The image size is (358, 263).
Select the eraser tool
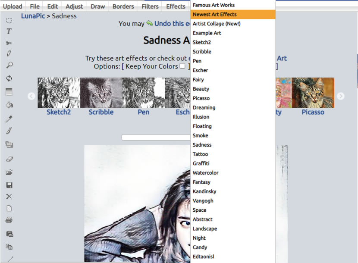tap(9, 159)
